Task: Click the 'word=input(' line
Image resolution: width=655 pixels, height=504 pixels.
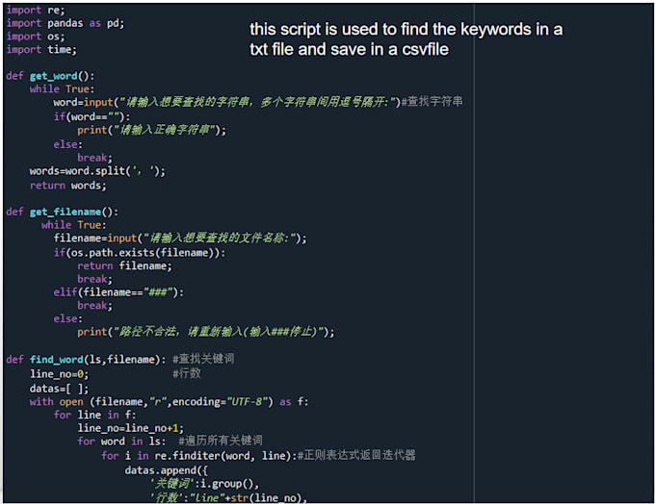Action: click(258, 102)
